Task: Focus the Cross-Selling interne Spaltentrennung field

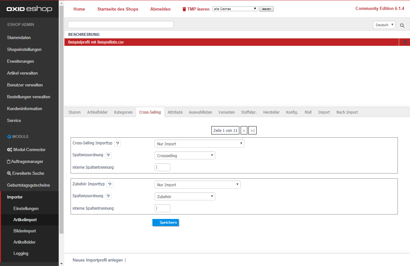Action: pyautogui.click(x=162, y=167)
